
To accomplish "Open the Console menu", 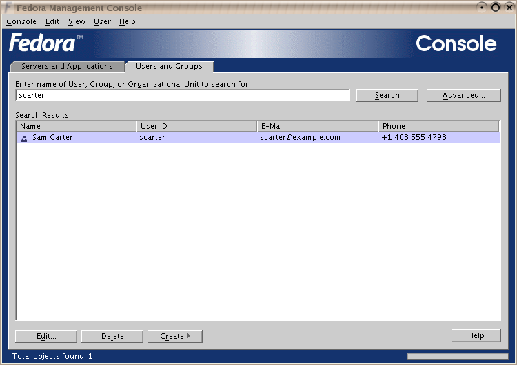I will tap(21, 22).
